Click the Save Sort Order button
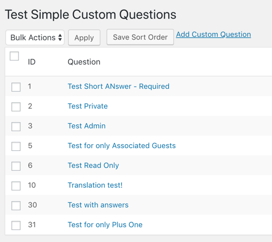The height and width of the screenshot is (242, 272). pyautogui.click(x=140, y=37)
